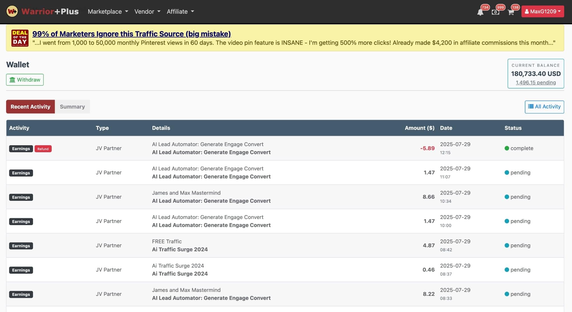The image size is (572, 312).
Task: Click the Details column header
Action: click(161, 128)
